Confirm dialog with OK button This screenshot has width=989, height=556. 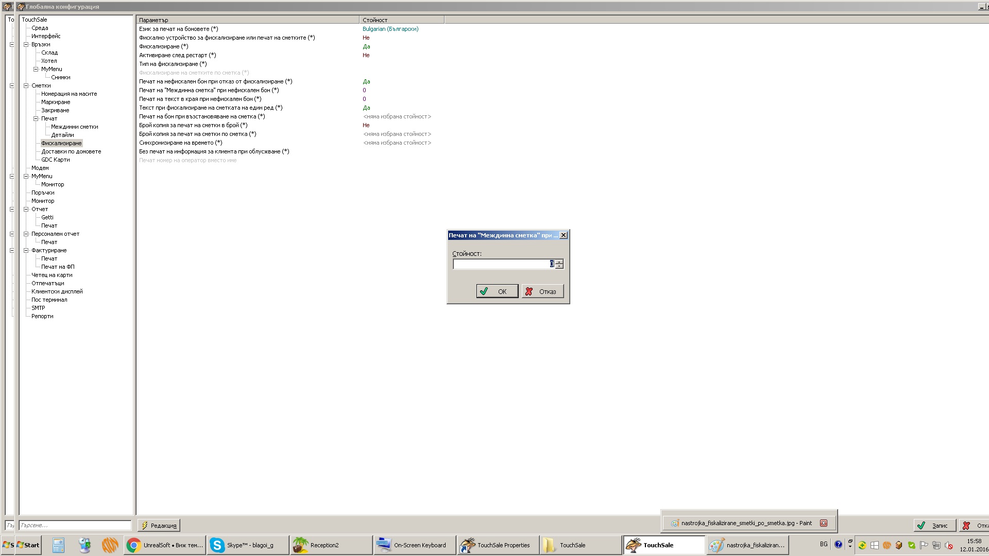pos(497,291)
